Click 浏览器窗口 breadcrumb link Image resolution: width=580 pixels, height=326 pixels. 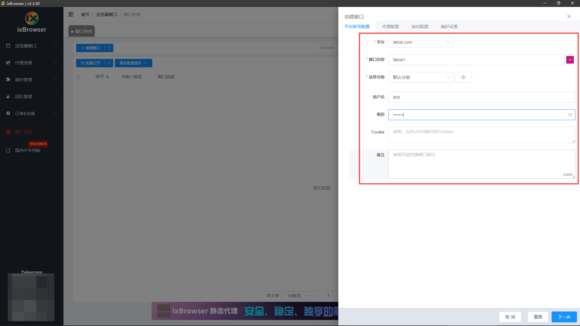[x=106, y=14]
